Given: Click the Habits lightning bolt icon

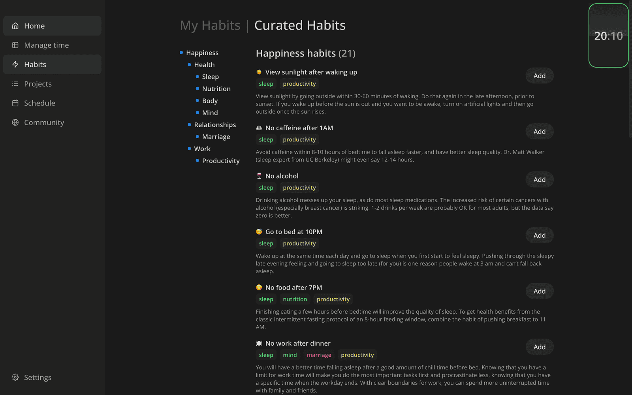Looking at the screenshot, I should (15, 64).
